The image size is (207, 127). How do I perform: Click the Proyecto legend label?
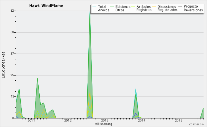(x=191, y=7)
